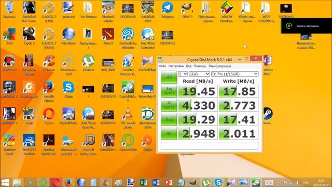Select the Bandicam desktop shortcut
The image size is (332, 187).
9,63
